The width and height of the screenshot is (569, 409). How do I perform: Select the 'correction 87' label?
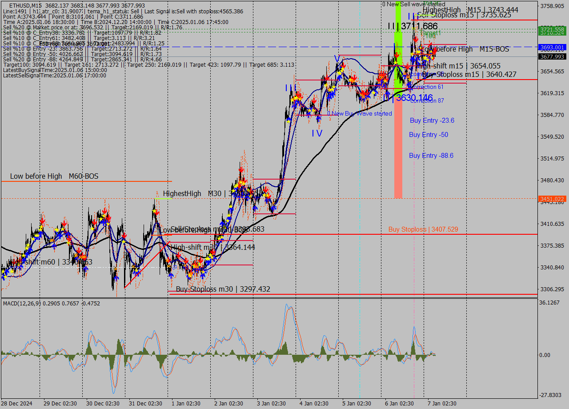(427, 101)
